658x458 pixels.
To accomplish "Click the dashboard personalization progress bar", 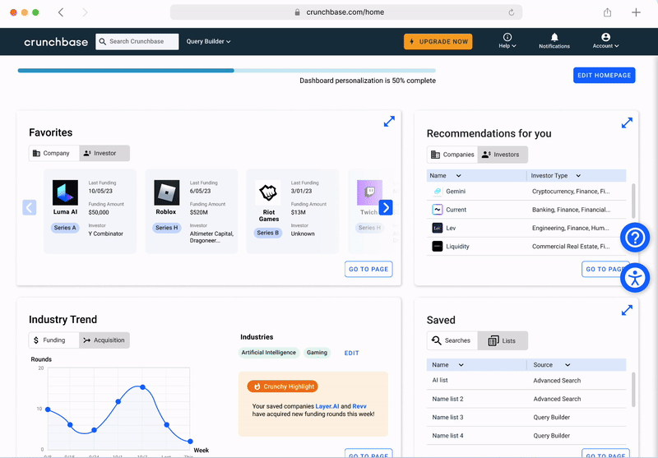I will pos(227,71).
